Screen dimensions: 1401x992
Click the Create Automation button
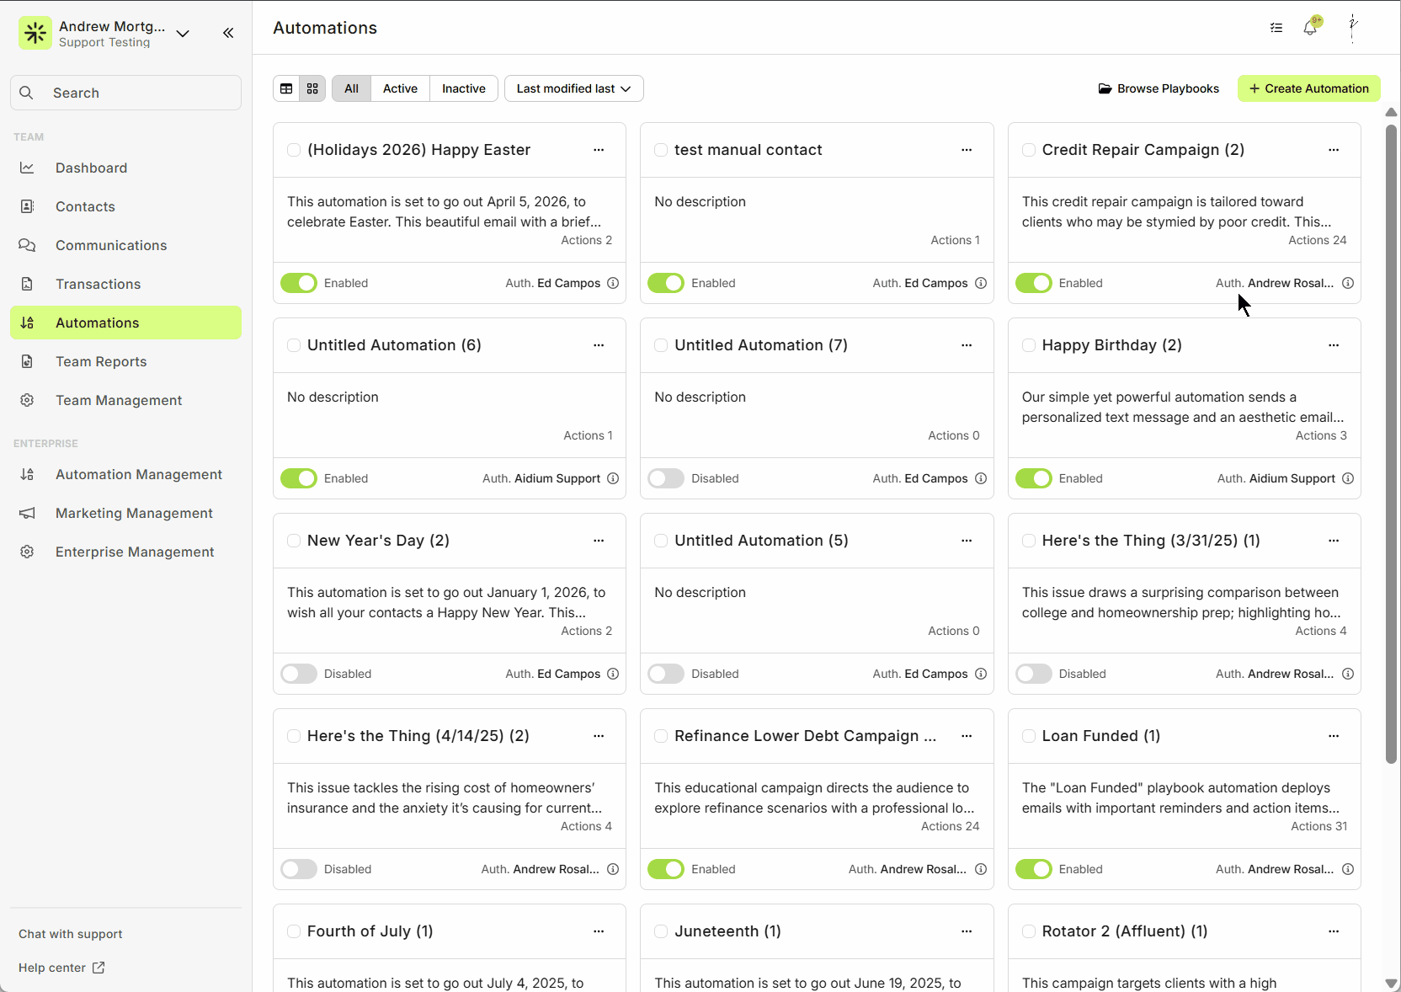pos(1308,88)
